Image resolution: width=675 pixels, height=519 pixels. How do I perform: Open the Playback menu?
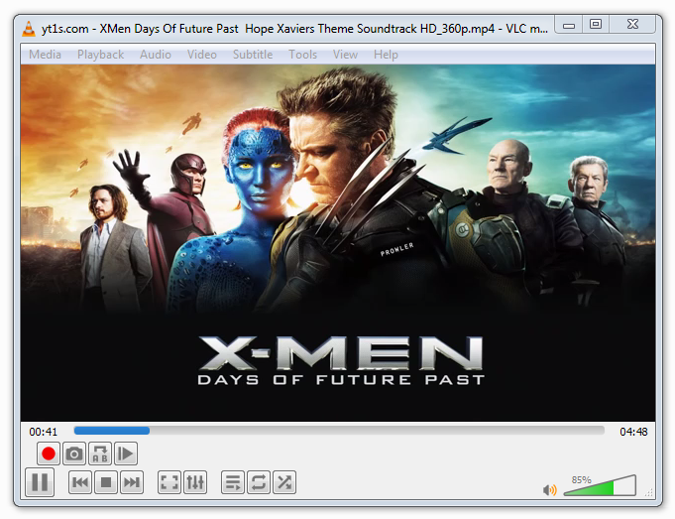(100, 55)
